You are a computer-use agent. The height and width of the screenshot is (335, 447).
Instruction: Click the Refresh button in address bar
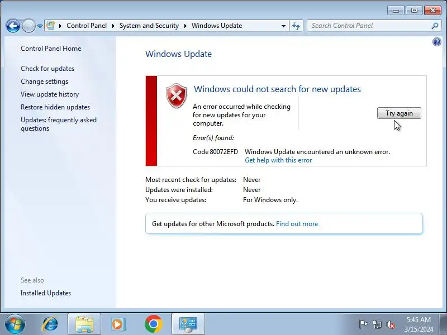tap(296, 26)
